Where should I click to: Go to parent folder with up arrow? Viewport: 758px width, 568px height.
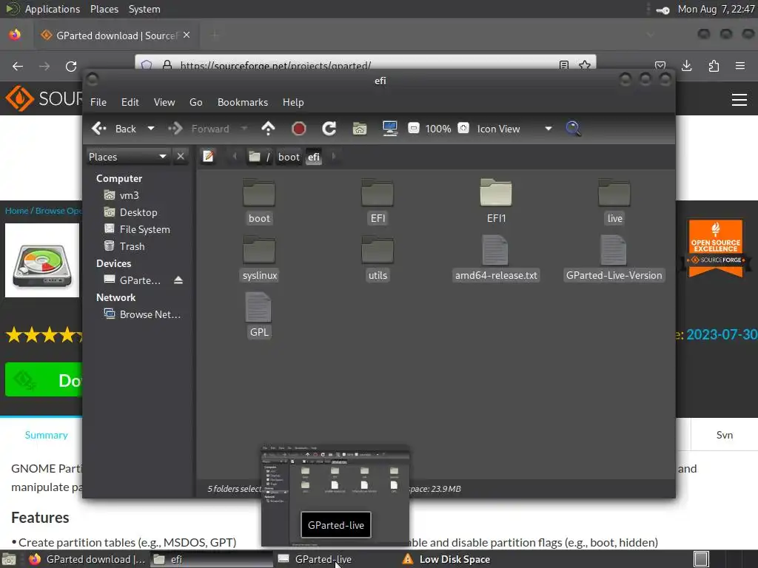pyautogui.click(x=268, y=129)
